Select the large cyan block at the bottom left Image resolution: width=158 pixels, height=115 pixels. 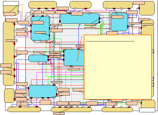(42, 91)
